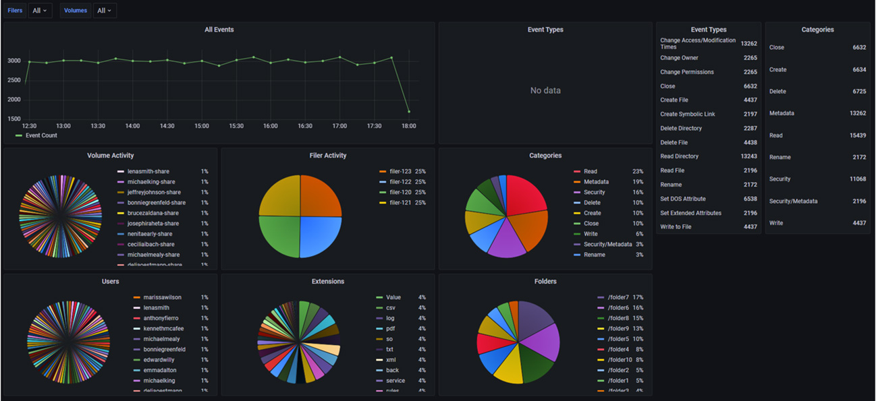This screenshot has height=401, width=876.
Task: Toggle filer-123 in Filer Activity legend
Action: tap(400, 171)
